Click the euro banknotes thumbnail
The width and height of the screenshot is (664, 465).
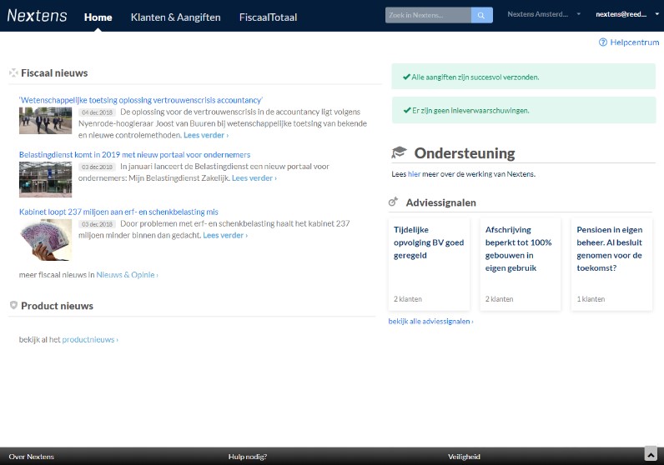(45, 239)
